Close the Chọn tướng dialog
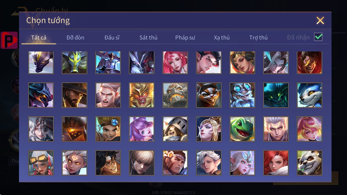The height and width of the screenshot is (195, 347). click(320, 20)
